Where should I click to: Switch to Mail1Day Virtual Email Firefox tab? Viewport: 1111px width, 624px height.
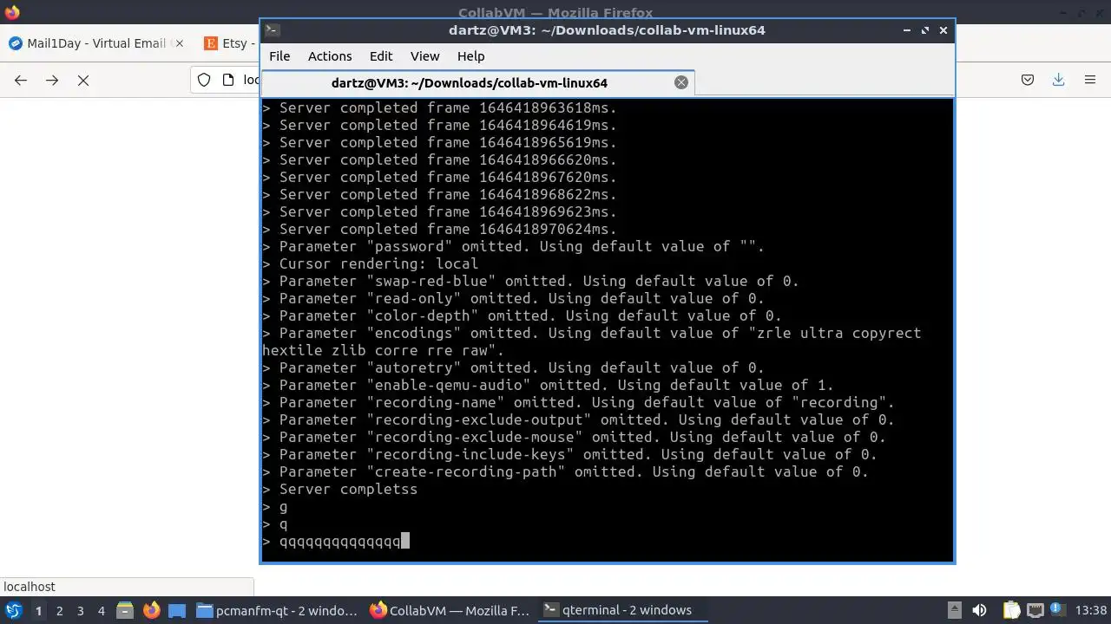click(96, 43)
